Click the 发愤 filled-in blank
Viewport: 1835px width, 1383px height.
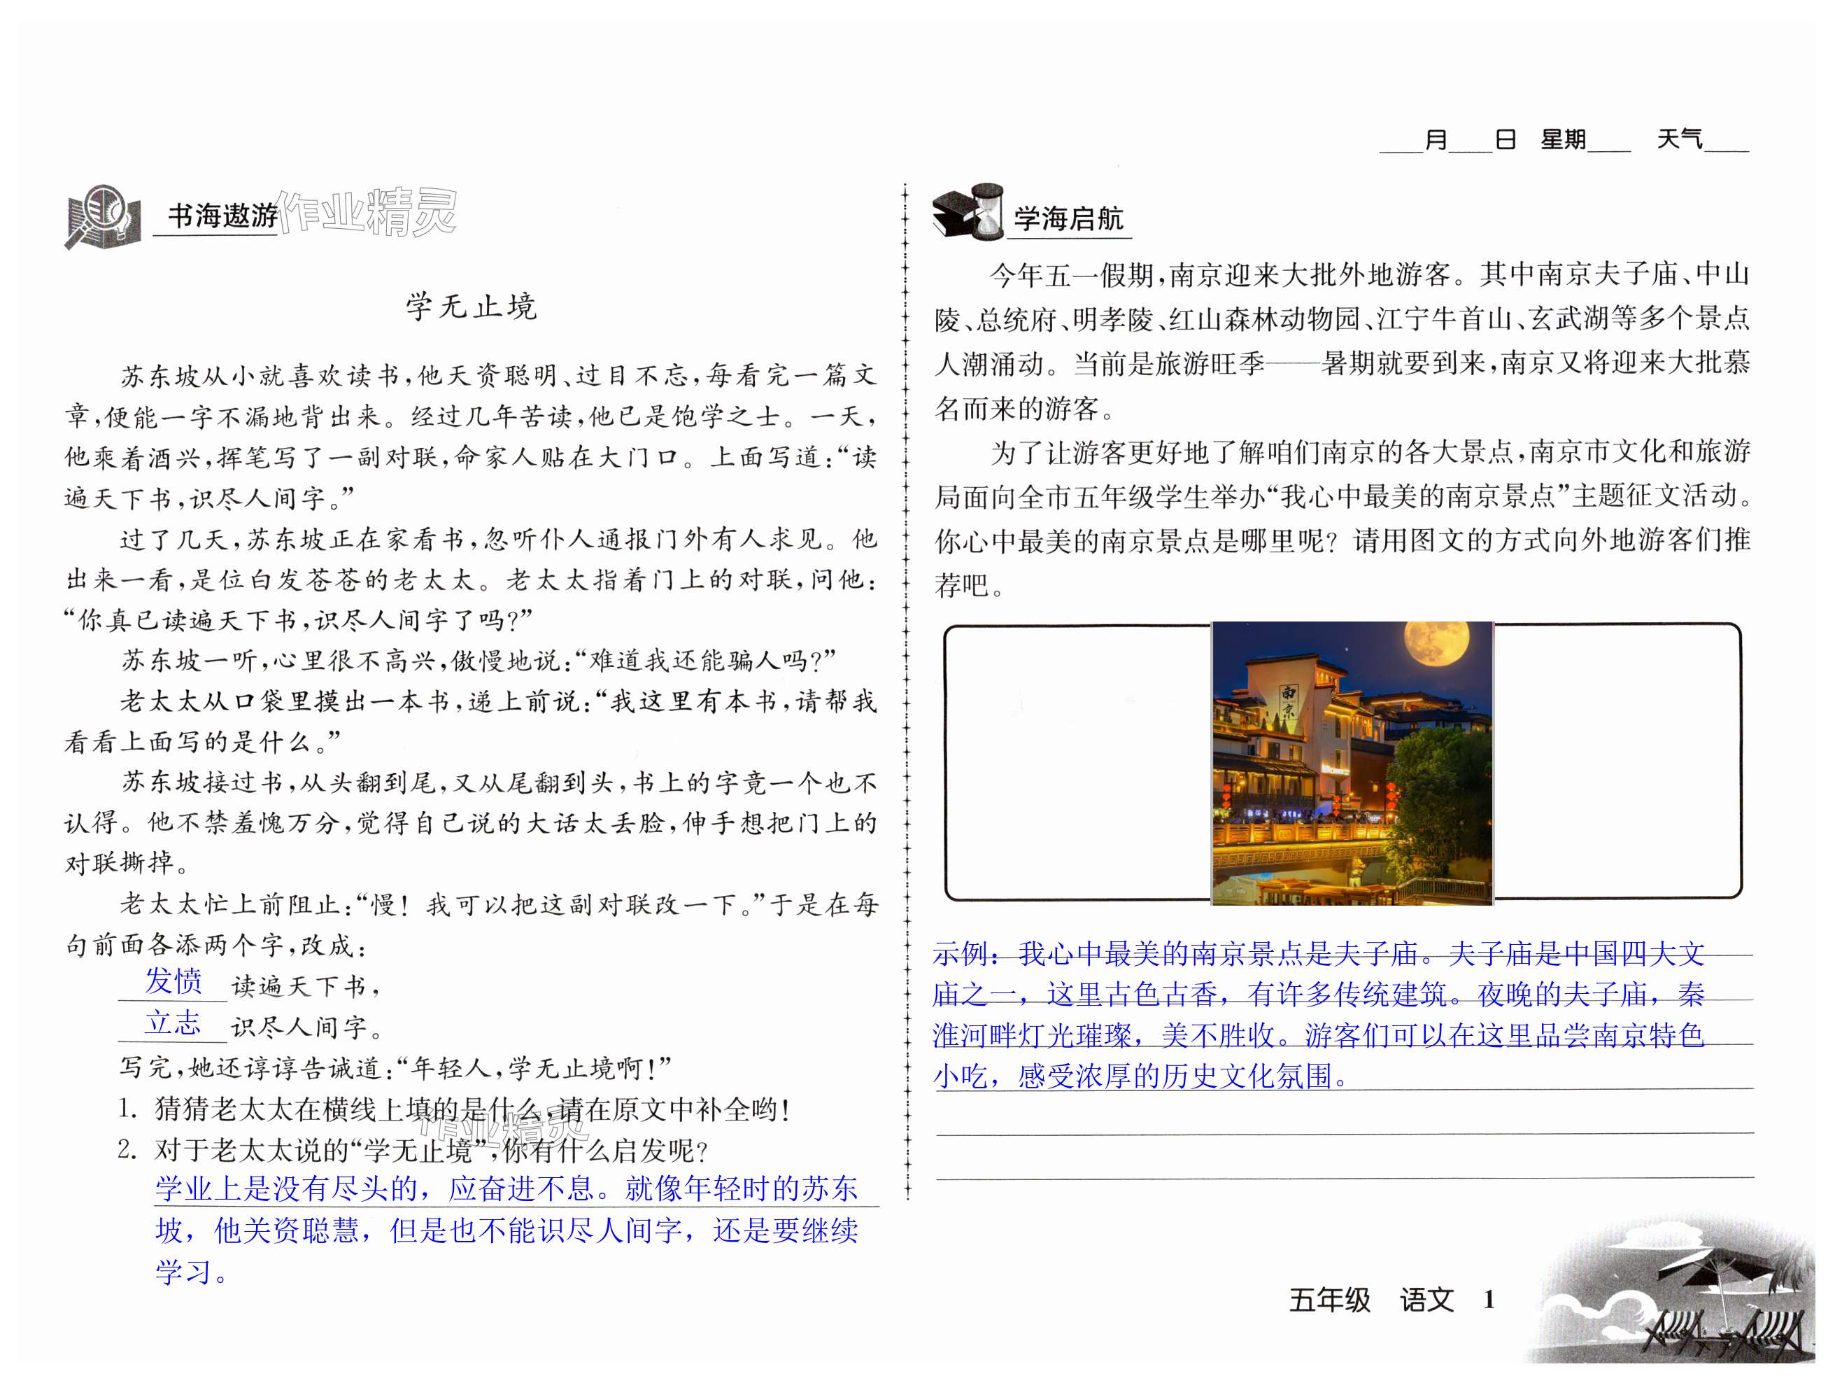(173, 981)
